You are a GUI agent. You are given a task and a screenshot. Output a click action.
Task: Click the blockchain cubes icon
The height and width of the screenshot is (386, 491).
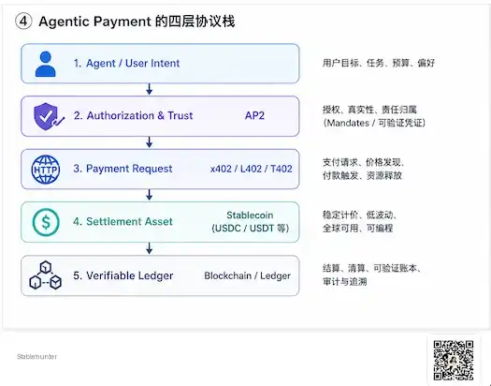[x=46, y=275]
